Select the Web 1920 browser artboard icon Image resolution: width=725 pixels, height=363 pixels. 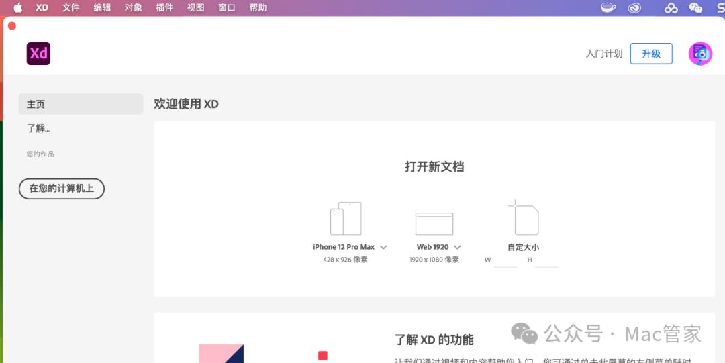(x=434, y=224)
